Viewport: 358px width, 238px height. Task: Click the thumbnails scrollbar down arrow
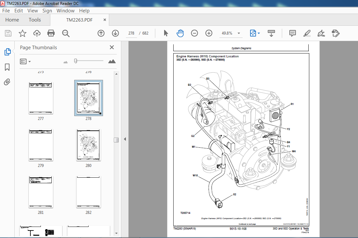pyautogui.click(x=116, y=233)
